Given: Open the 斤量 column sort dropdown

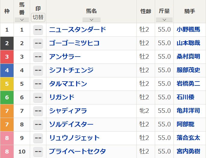Looking at the screenshot, I should (x=164, y=20).
